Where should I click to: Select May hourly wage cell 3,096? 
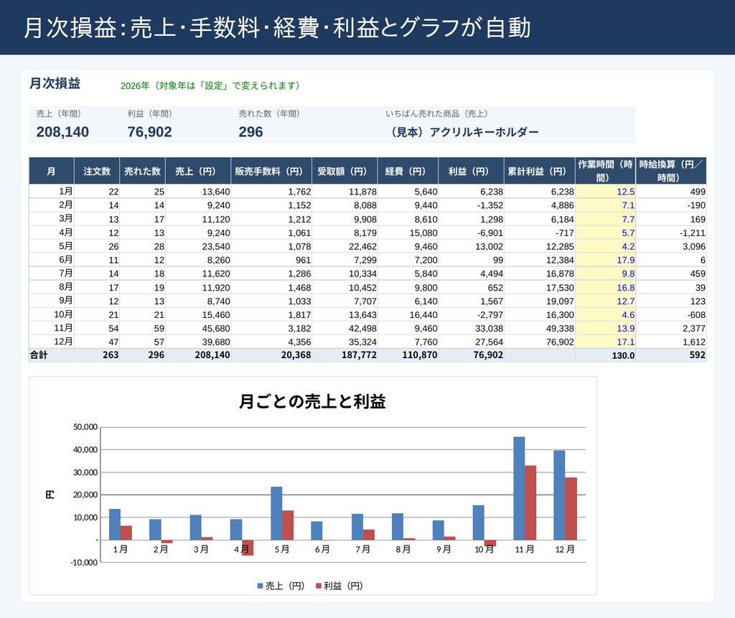(671, 246)
